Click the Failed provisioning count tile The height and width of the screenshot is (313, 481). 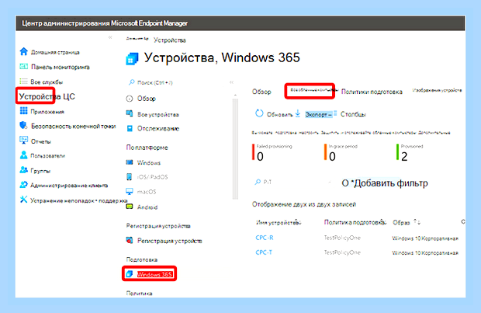point(272,152)
